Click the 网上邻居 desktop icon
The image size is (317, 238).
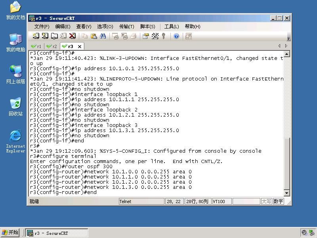click(x=15, y=75)
